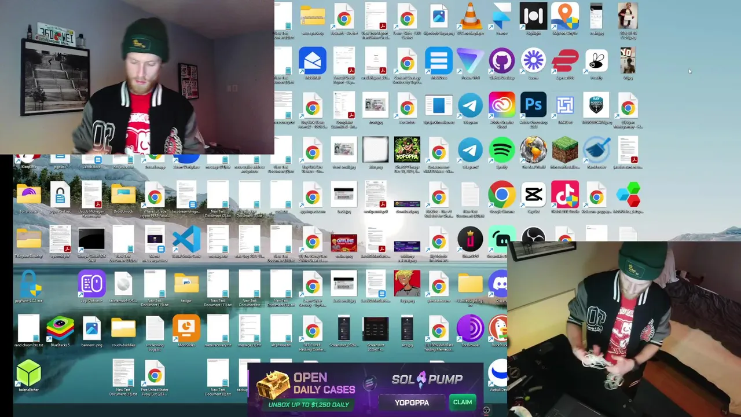Click the SOL PUMP logo on banner
The height and width of the screenshot is (417, 741).
click(x=427, y=379)
